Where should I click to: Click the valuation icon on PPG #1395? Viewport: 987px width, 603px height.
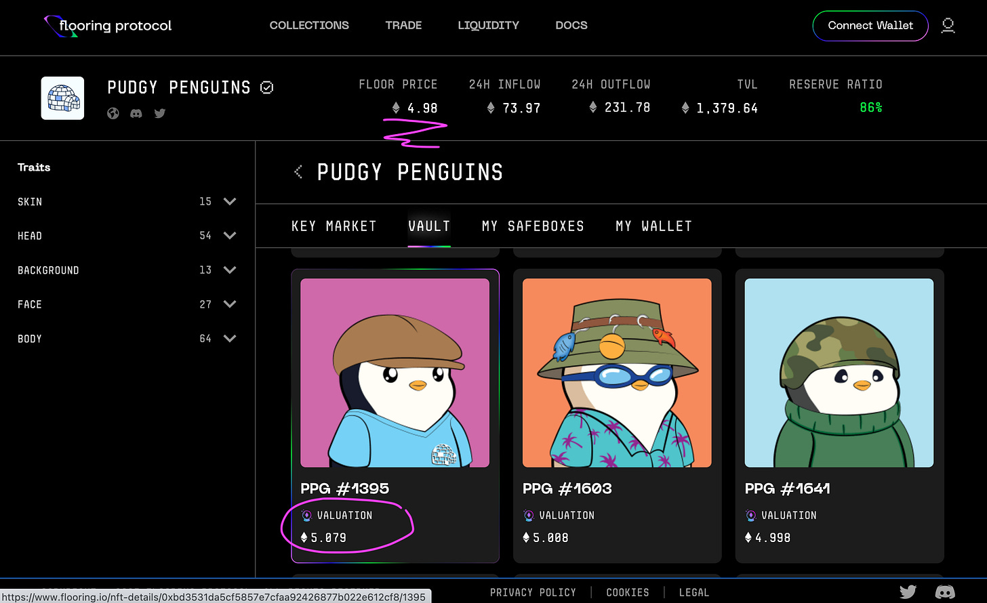tap(306, 516)
